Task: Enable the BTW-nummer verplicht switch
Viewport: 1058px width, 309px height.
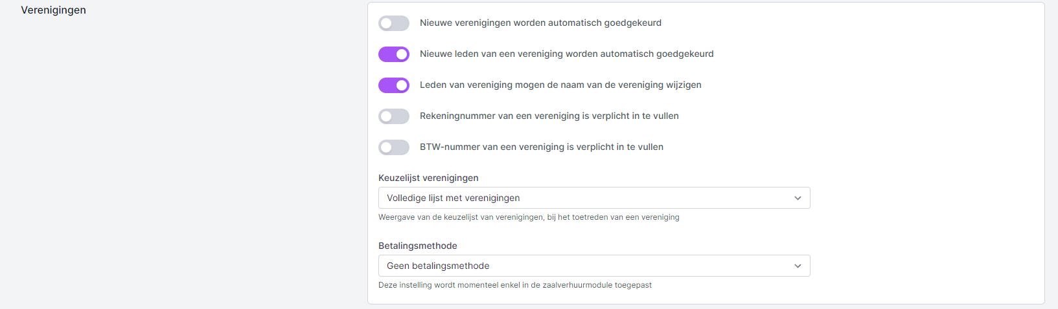Action: (394, 147)
